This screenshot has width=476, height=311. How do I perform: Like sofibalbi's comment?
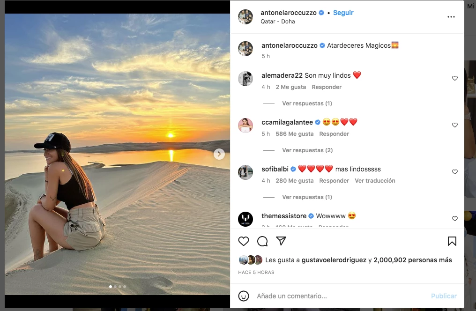click(x=454, y=172)
